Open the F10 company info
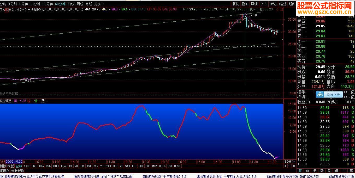 [264, 4]
